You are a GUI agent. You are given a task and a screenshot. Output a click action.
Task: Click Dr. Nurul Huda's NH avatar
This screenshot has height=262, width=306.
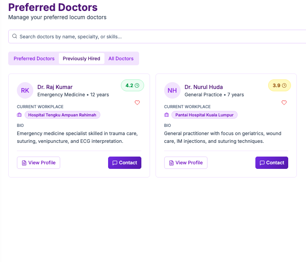[x=172, y=90]
